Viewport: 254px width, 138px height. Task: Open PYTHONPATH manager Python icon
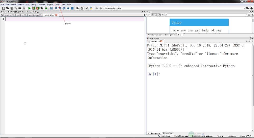click(x=91, y=8)
